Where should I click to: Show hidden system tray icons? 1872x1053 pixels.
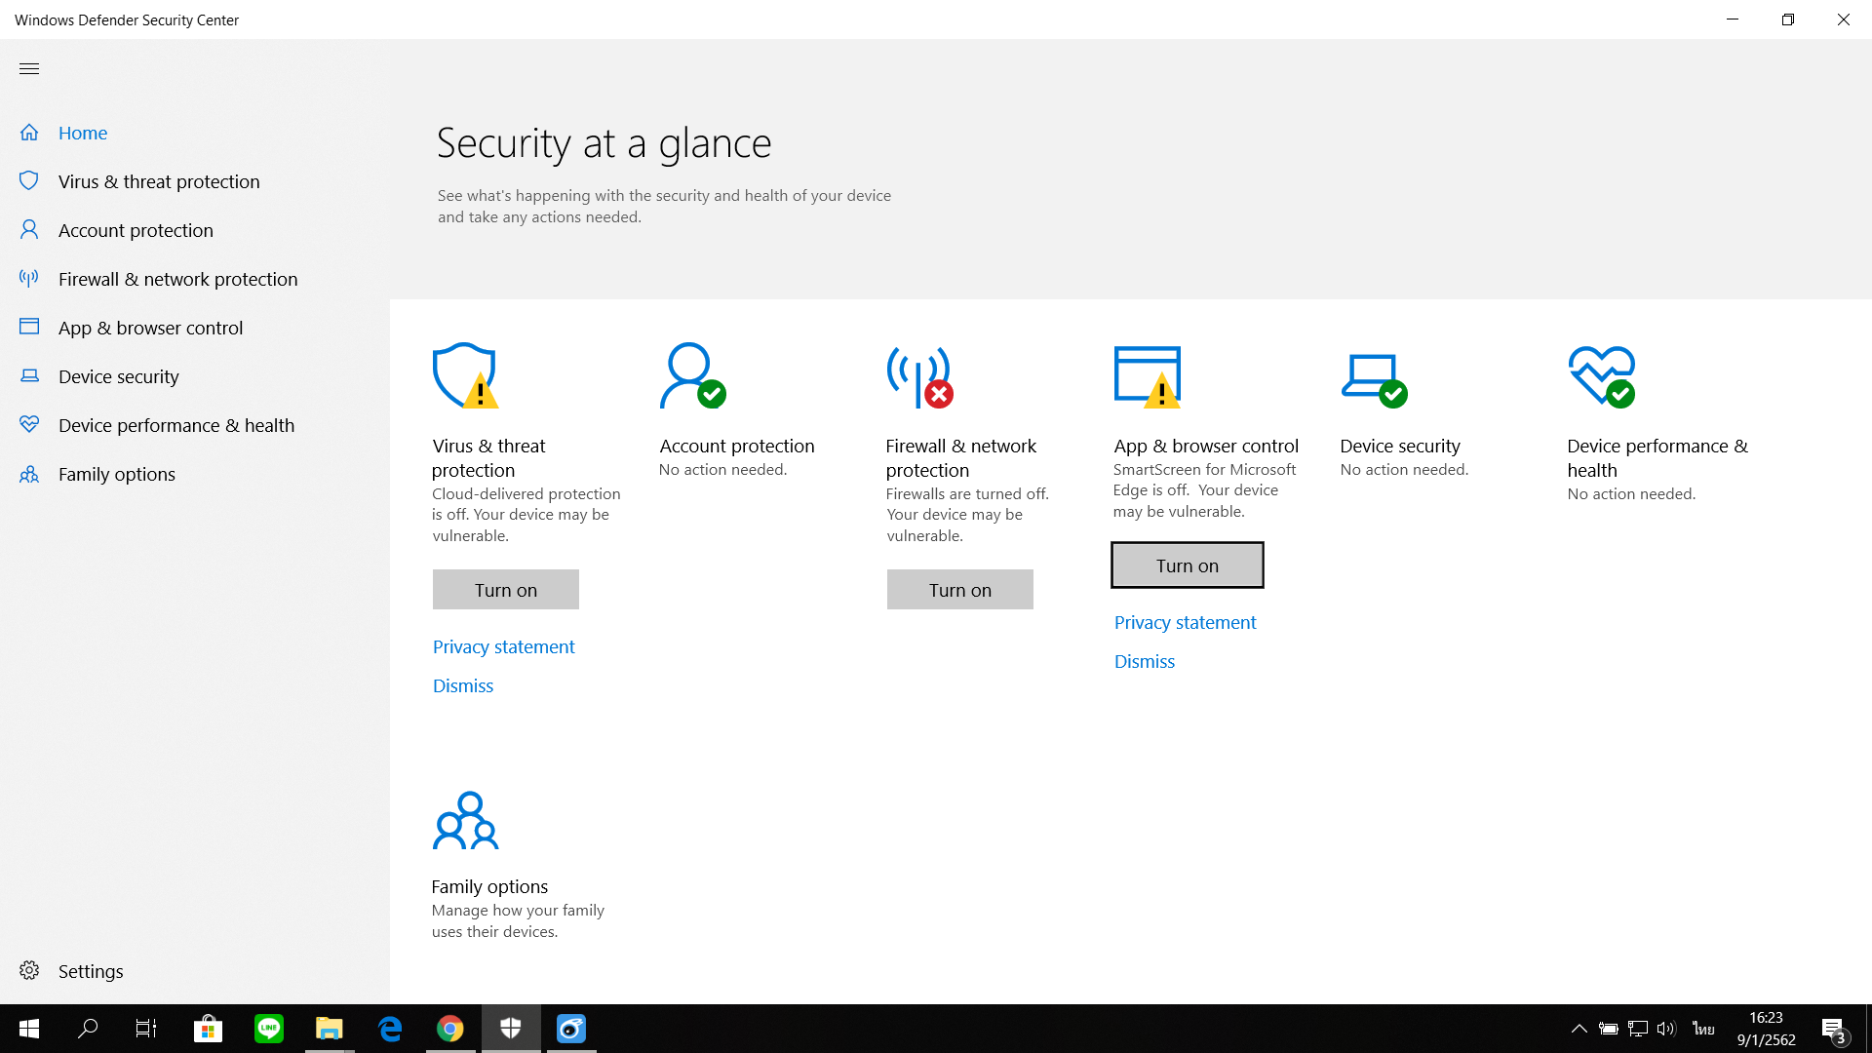tap(1579, 1028)
